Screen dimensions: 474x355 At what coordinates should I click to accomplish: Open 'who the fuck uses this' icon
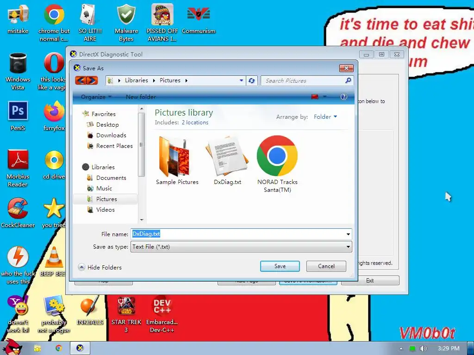18,265
